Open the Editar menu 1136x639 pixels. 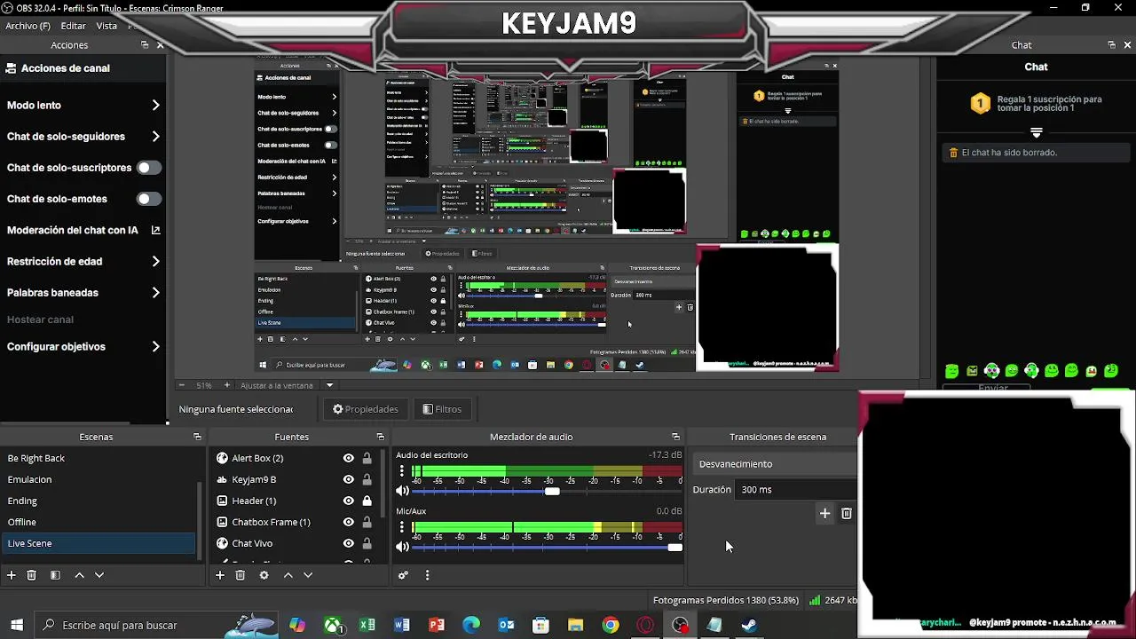tap(73, 26)
